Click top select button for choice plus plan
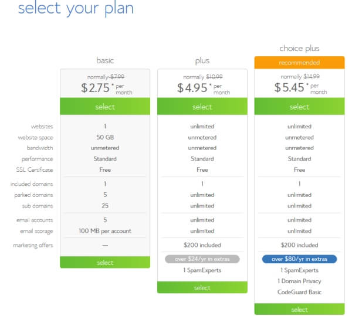This screenshot has width=352, height=316. 299,107
